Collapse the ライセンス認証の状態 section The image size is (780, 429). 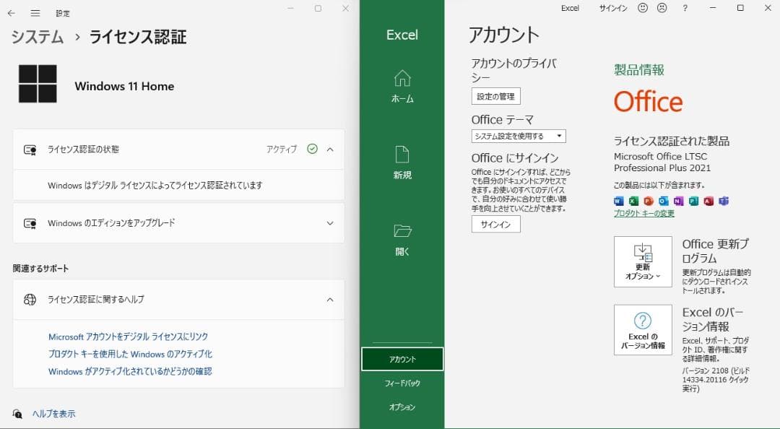point(329,149)
